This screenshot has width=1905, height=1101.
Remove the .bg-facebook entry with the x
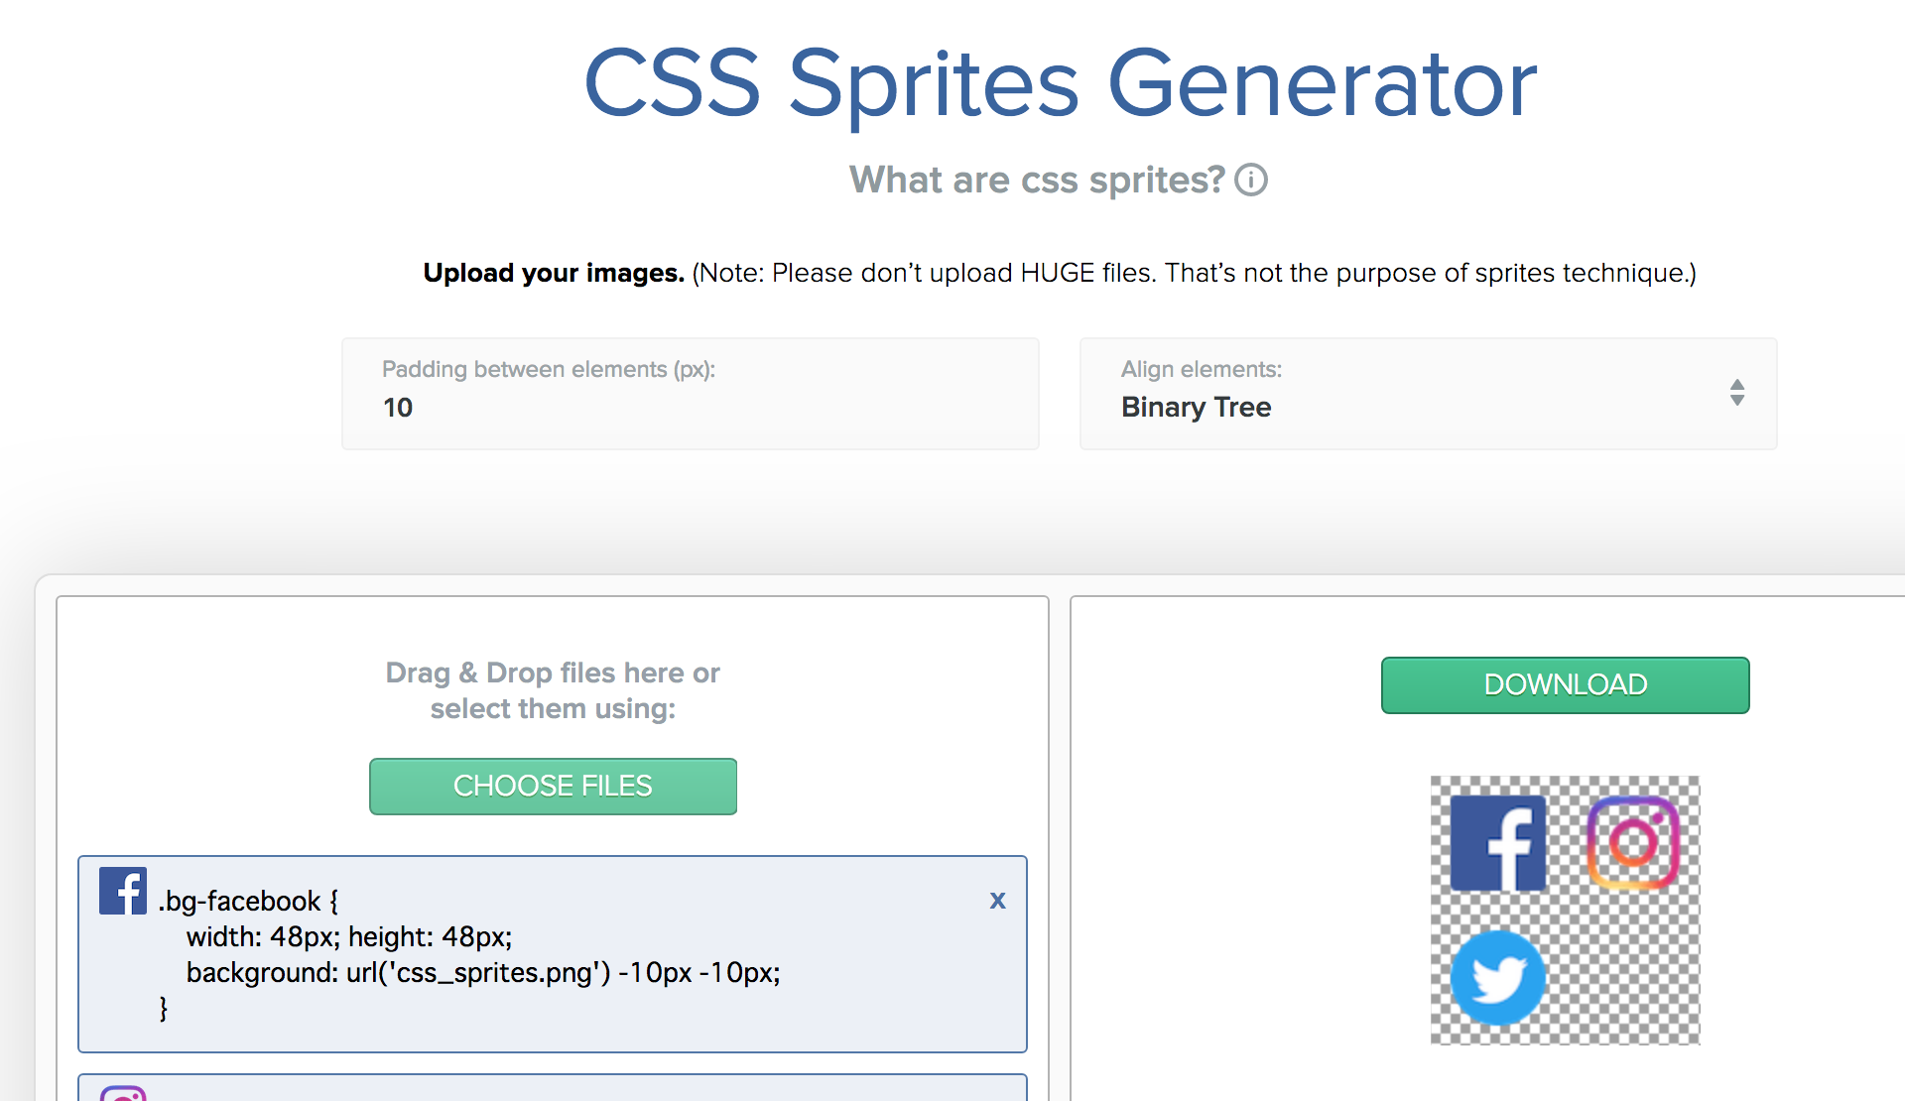[997, 901]
